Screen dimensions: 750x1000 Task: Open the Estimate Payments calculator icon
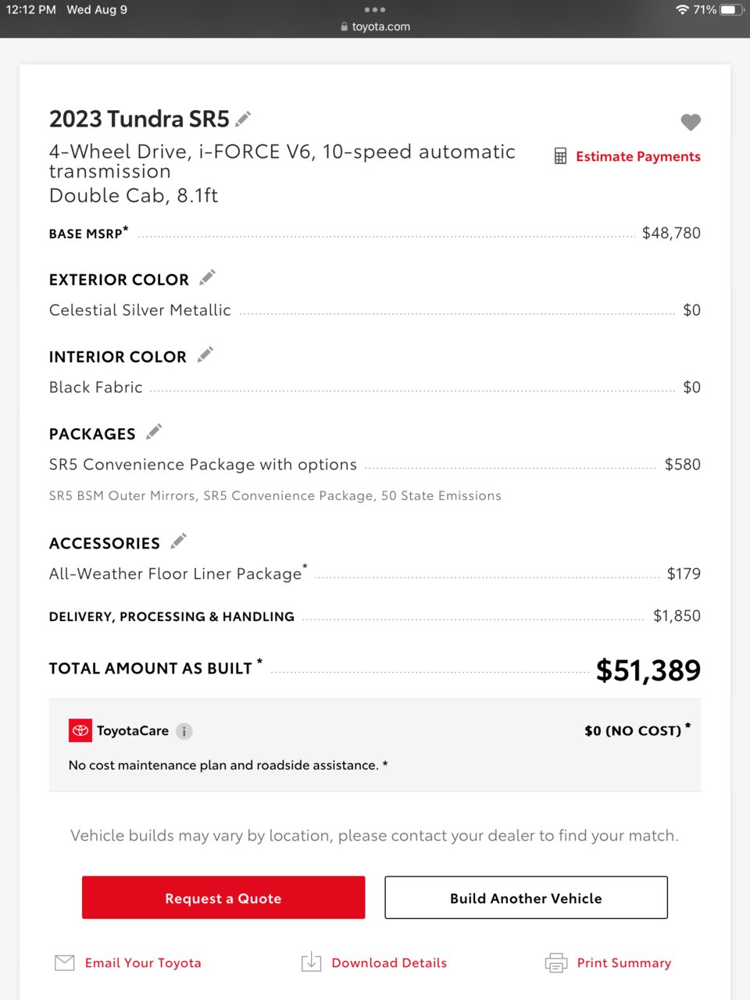[x=560, y=156]
